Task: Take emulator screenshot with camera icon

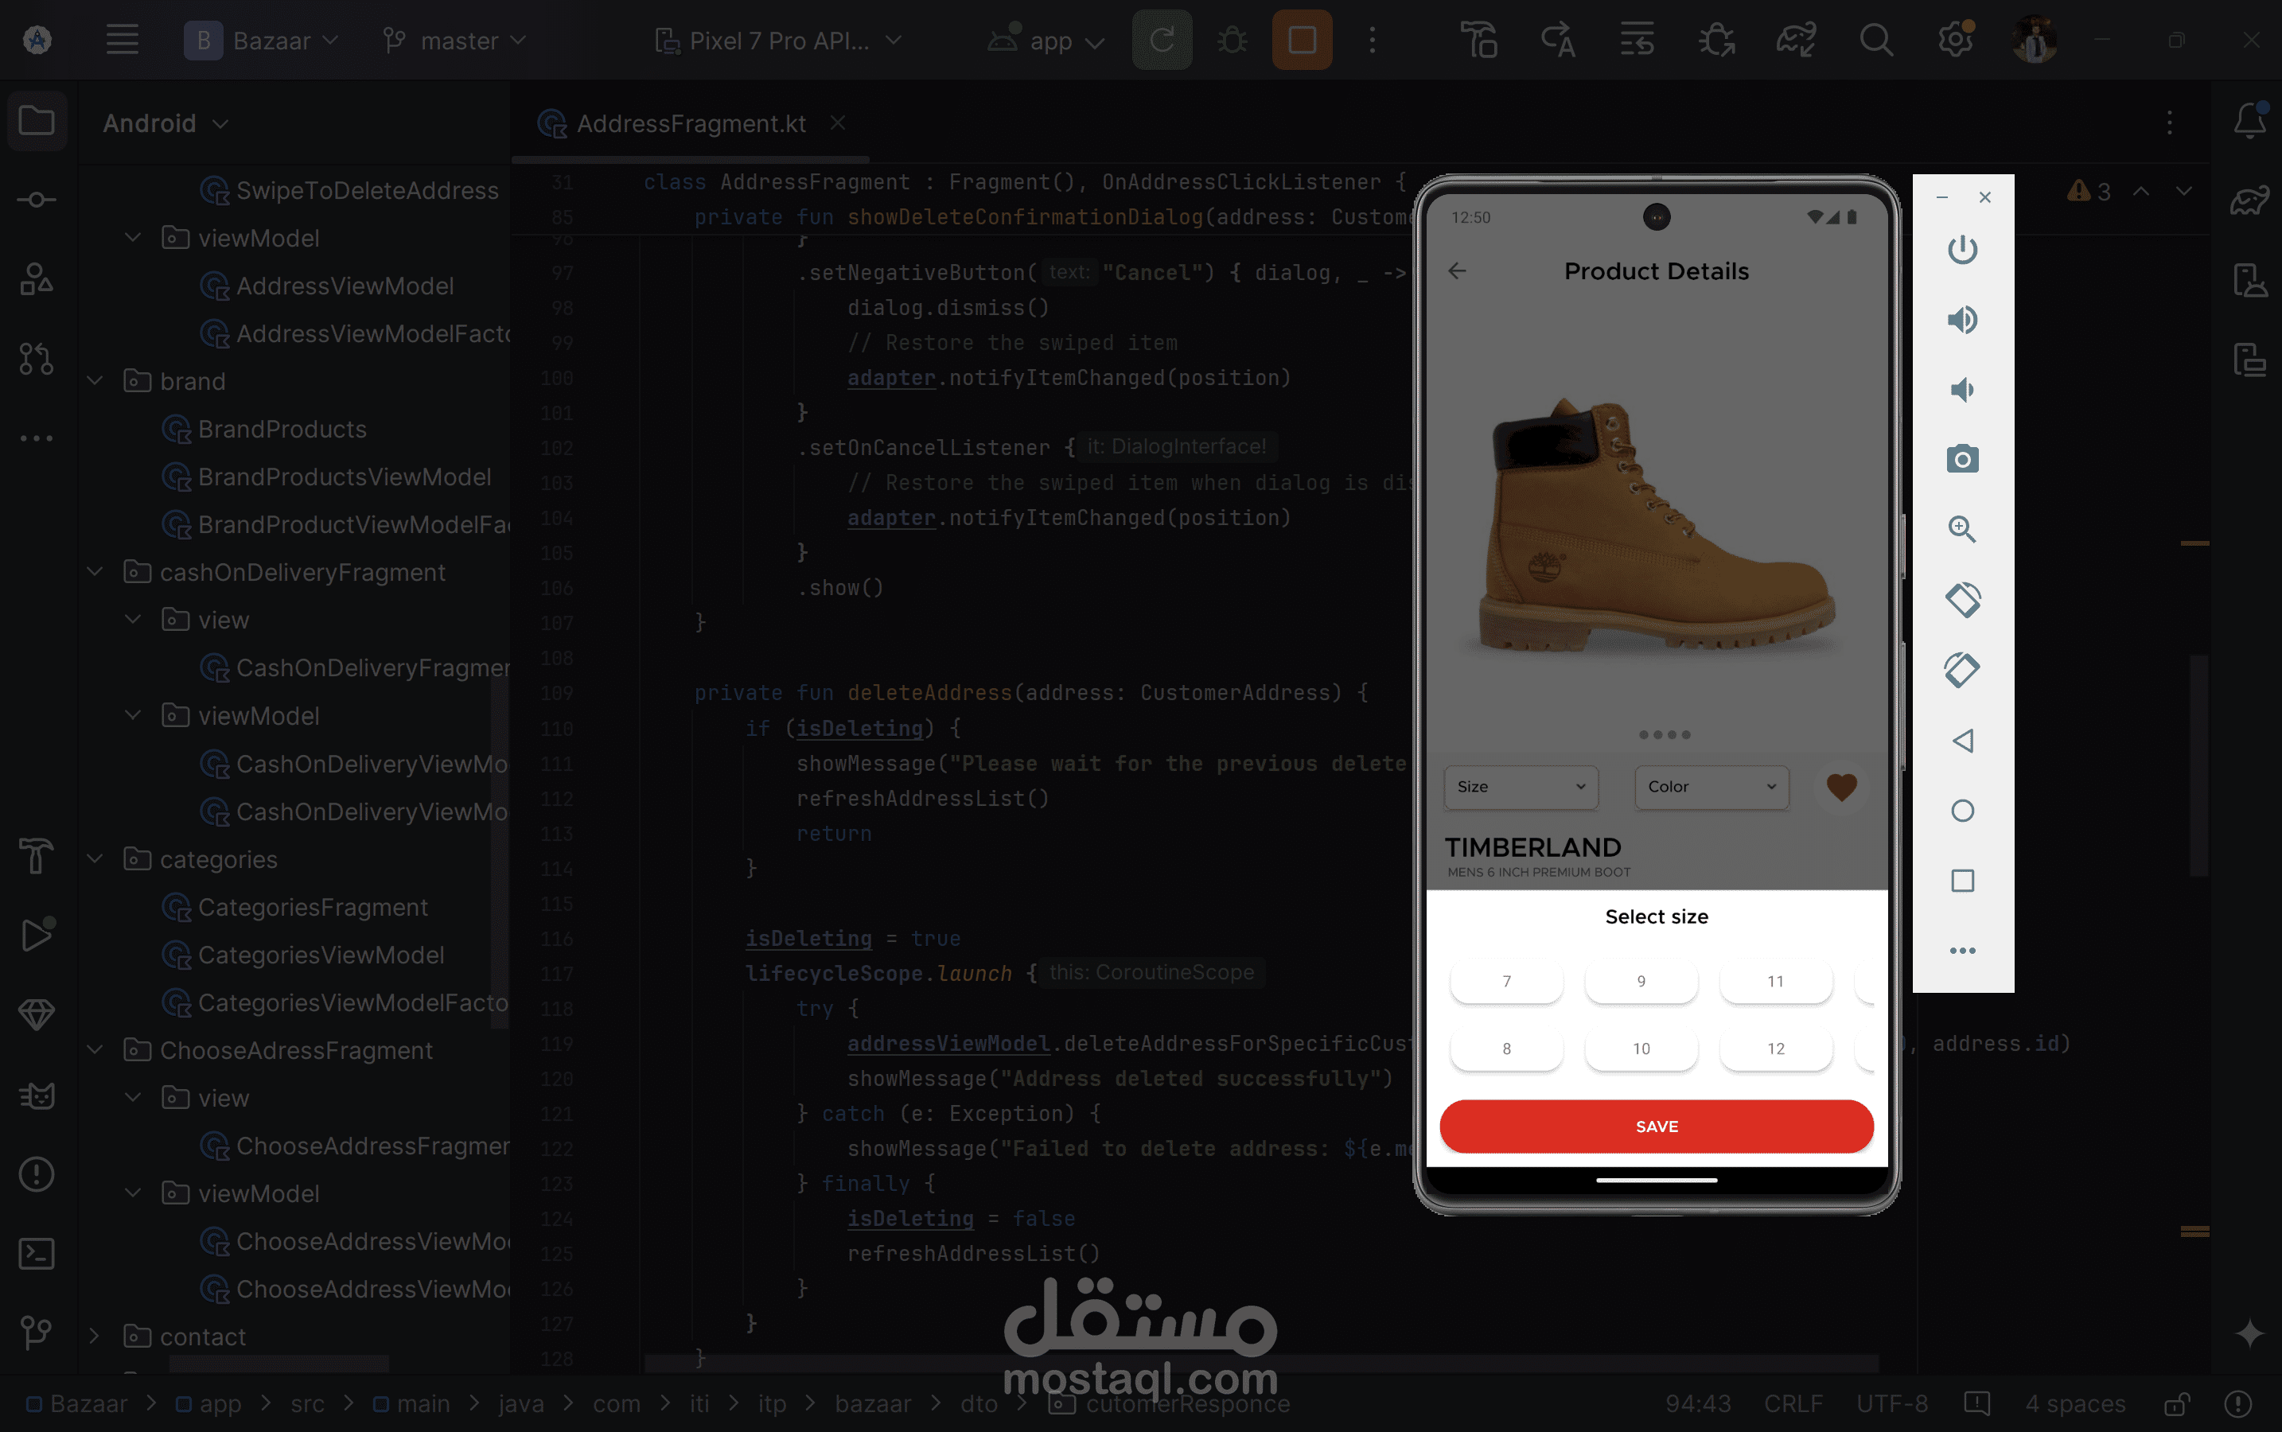Action: click(x=1962, y=459)
